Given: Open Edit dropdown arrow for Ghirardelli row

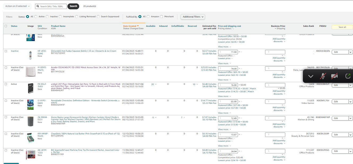Looking at the screenshot, I should pos(351,52).
